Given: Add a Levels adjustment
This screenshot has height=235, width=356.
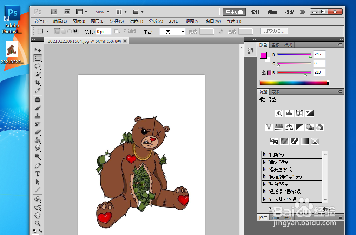Looking at the screenshot, I should (x=289, y=113).
